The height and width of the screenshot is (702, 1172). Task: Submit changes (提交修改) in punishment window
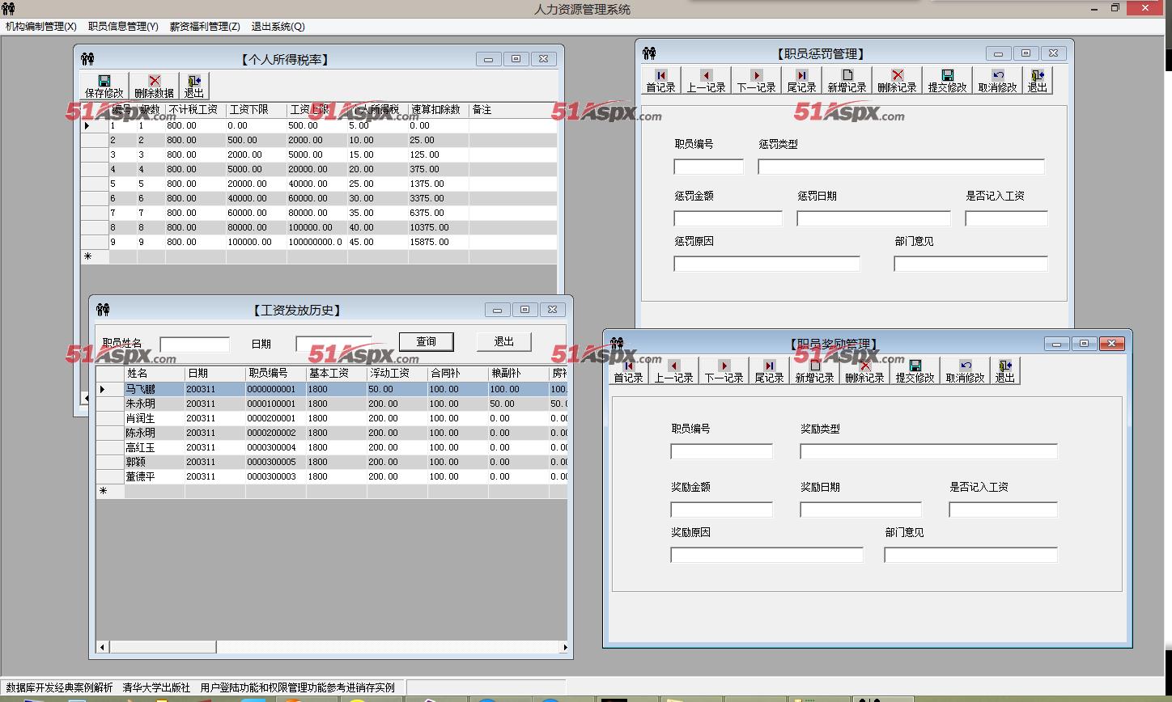coord(947,81)
